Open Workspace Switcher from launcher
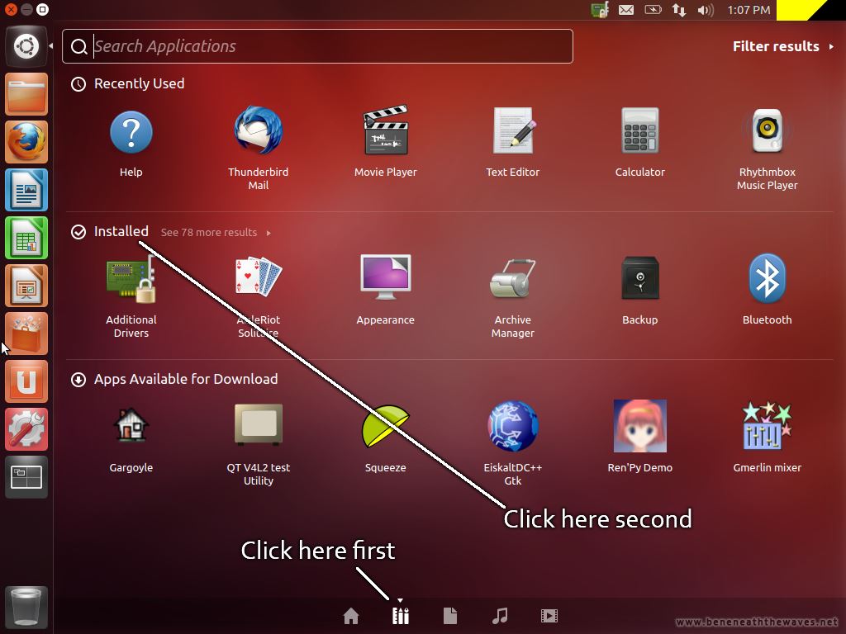Viewport: 846px width, 634px height. pos(26,478)
